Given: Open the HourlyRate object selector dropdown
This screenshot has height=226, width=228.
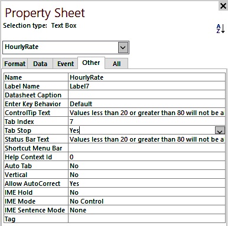Looking at the screenshot, I should click(123, 48).
